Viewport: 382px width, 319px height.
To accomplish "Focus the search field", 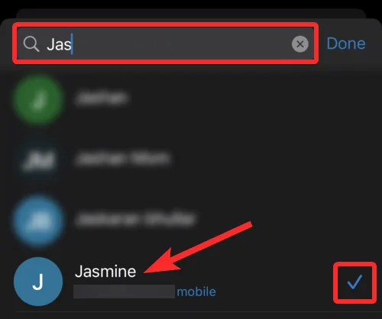I will tap(166, 43).
